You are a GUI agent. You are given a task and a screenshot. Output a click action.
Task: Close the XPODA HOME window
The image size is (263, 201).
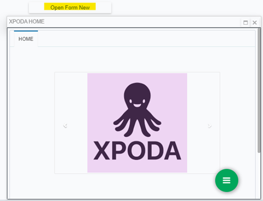point(255,22)
